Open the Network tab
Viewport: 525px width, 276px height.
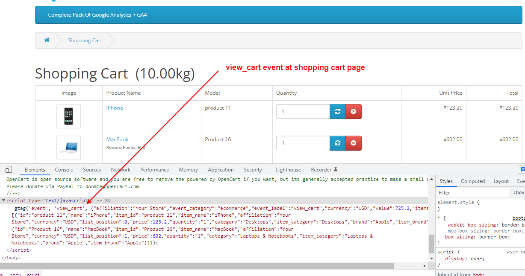coord(121,169)
